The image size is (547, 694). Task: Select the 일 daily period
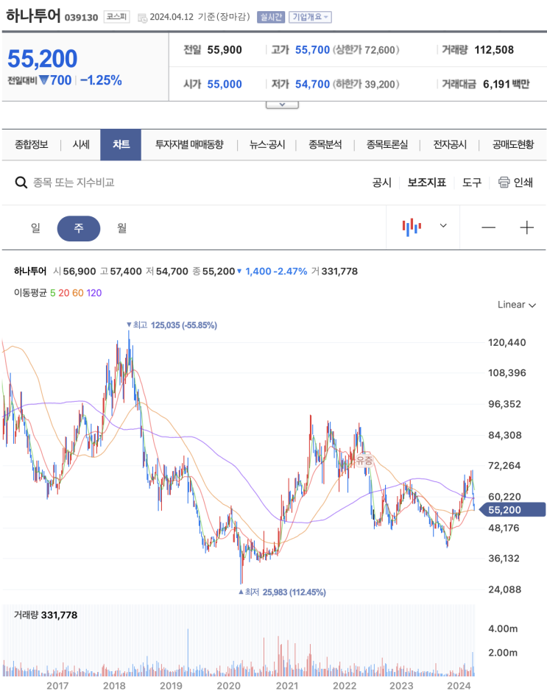tap(35, 228)
